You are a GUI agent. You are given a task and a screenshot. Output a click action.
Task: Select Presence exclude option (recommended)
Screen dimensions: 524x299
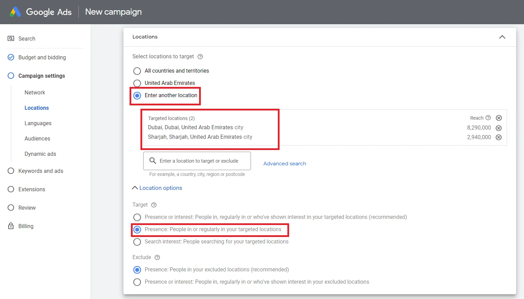[x=137, y=270]
